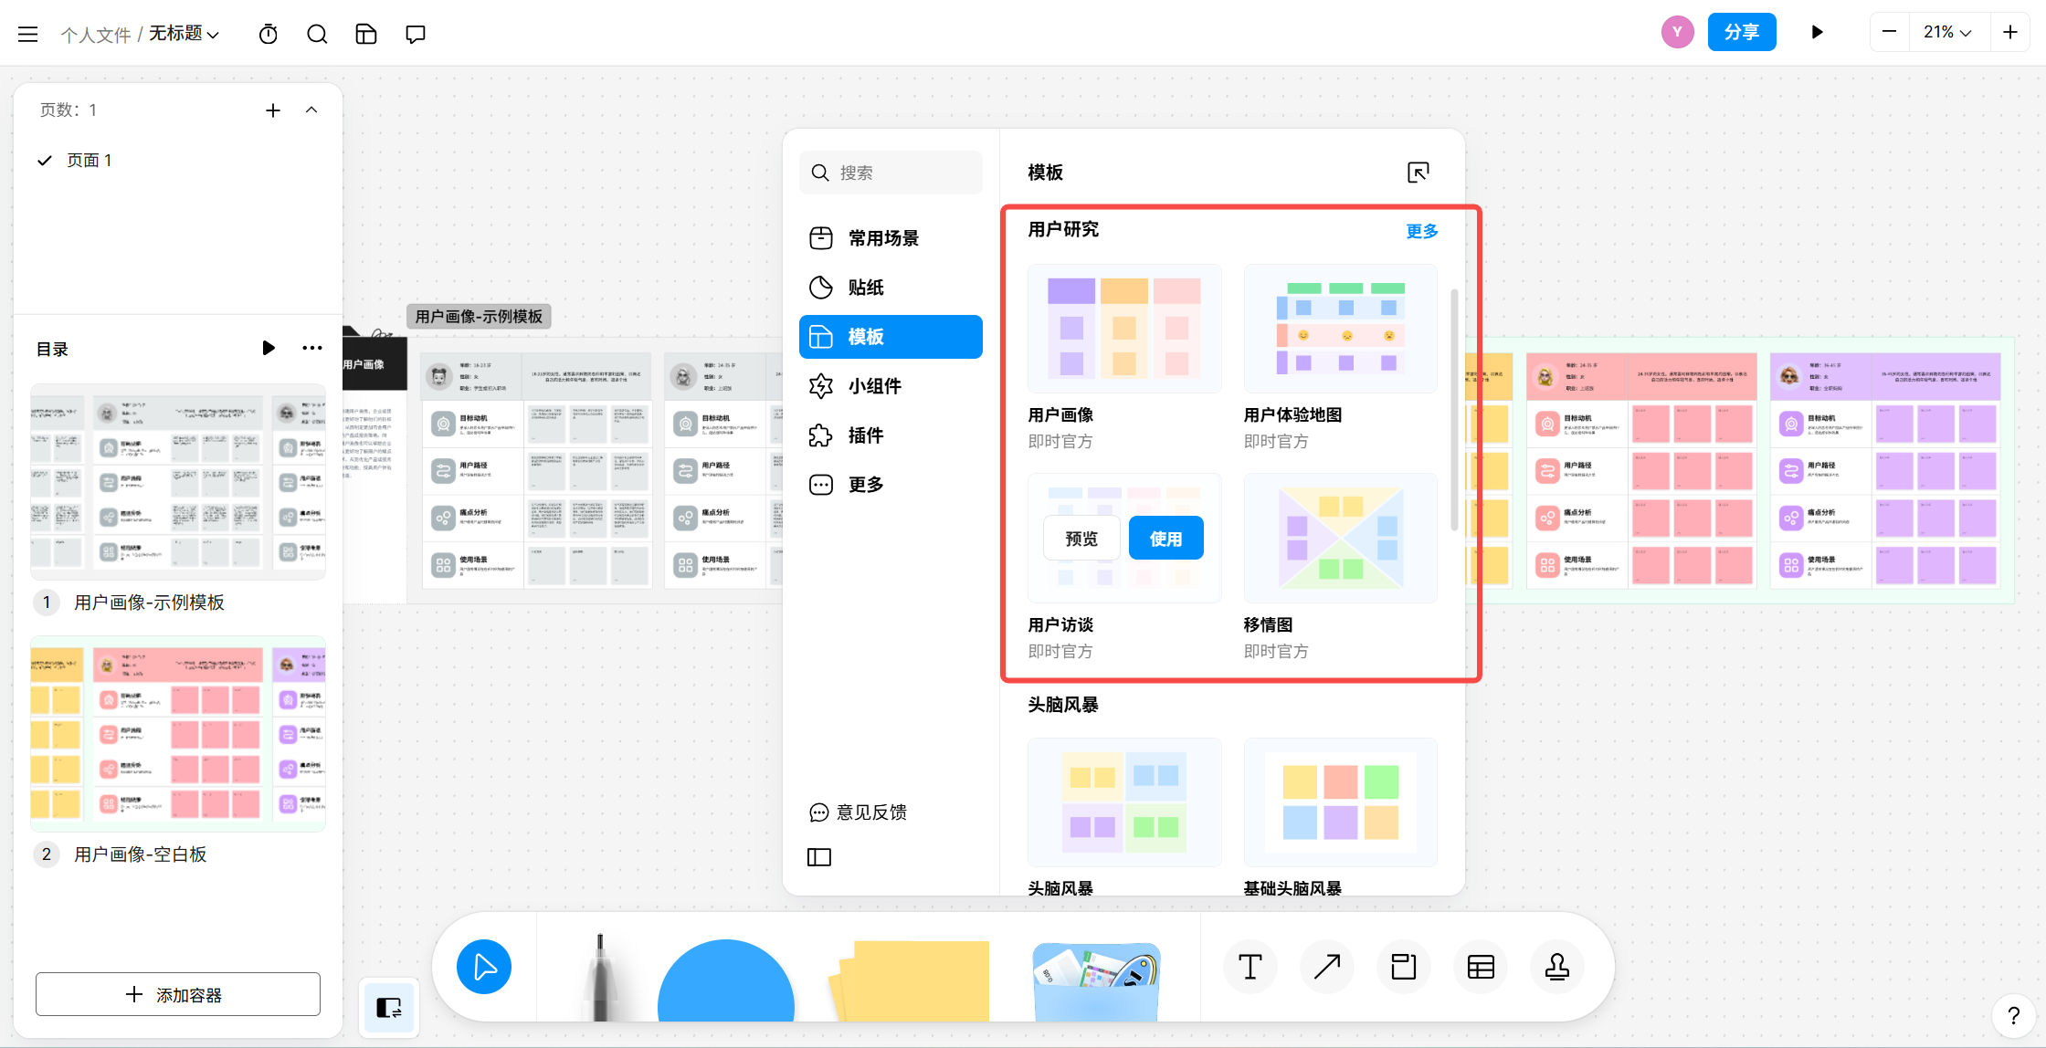Screen dimensions: 2046x1048
Task: Select the arrow connector tool
Action: 1326,966
